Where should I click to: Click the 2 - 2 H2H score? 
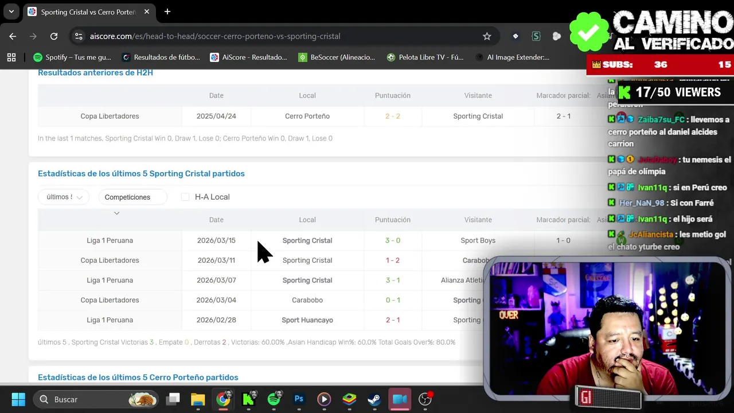pyautogui.click(x=393, y=116)
